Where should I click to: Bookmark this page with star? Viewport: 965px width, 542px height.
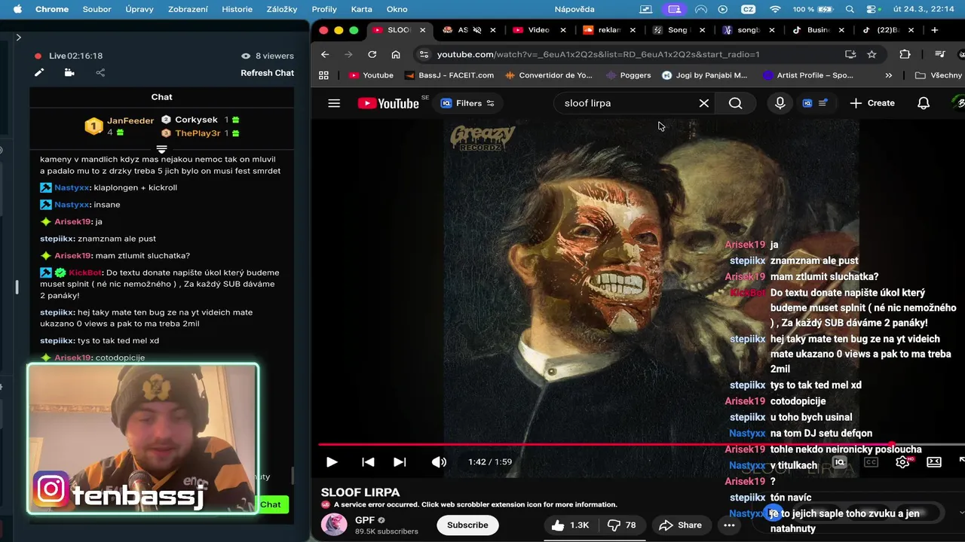pos(872,54)
